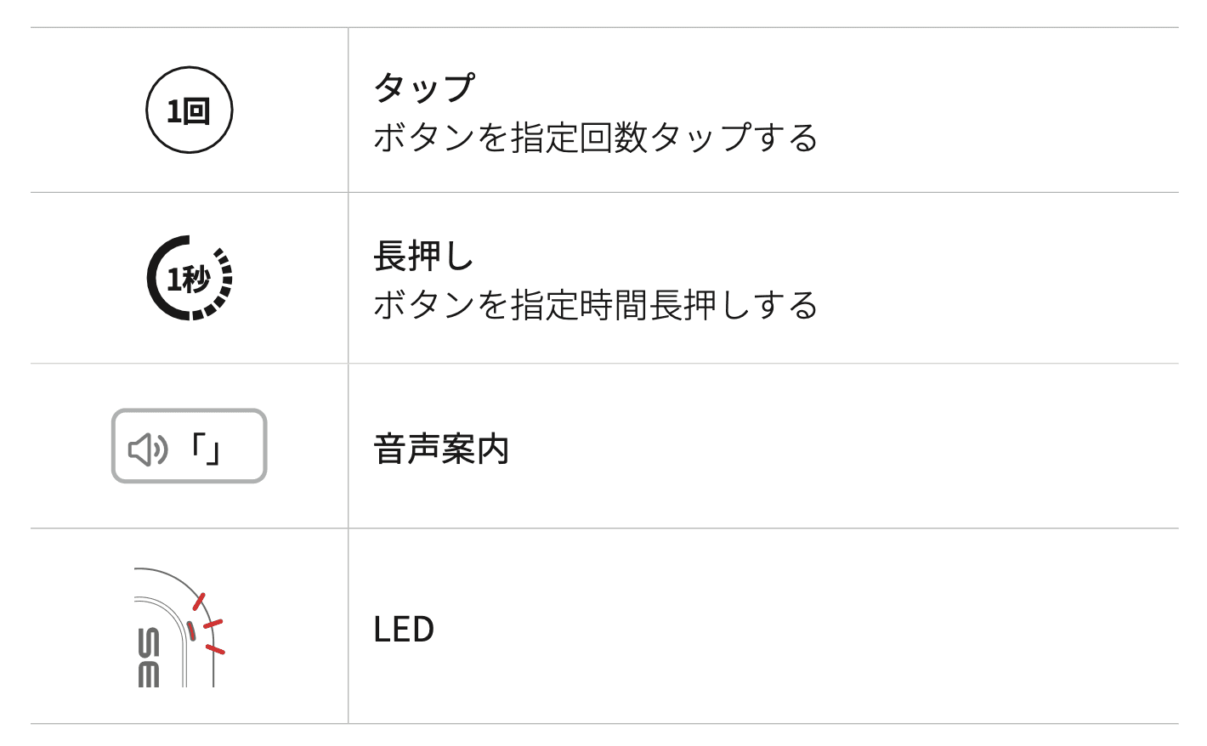This screenshot has height=746, width=1207.
Task: Select the "タップ" heading
Action: [x=423, y=87]
